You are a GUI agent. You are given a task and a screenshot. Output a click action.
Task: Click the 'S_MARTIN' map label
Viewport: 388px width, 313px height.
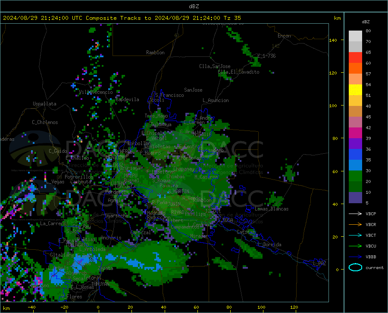click(178, 192)
